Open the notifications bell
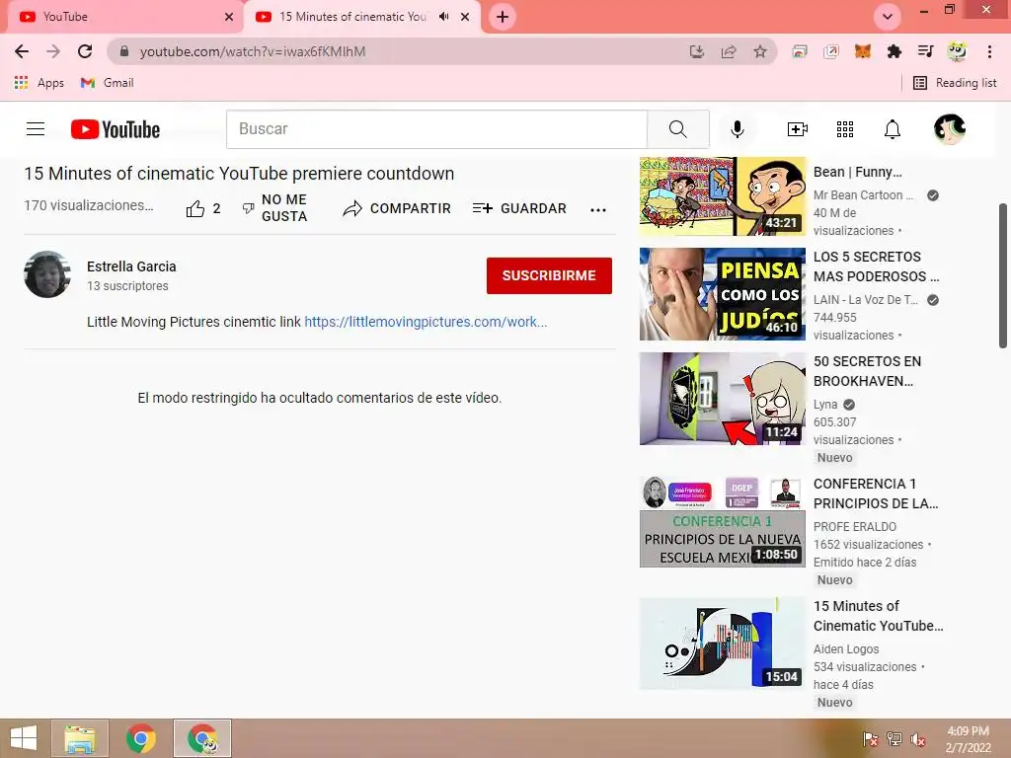This screenshot has height=758, width=1011. 892,129
